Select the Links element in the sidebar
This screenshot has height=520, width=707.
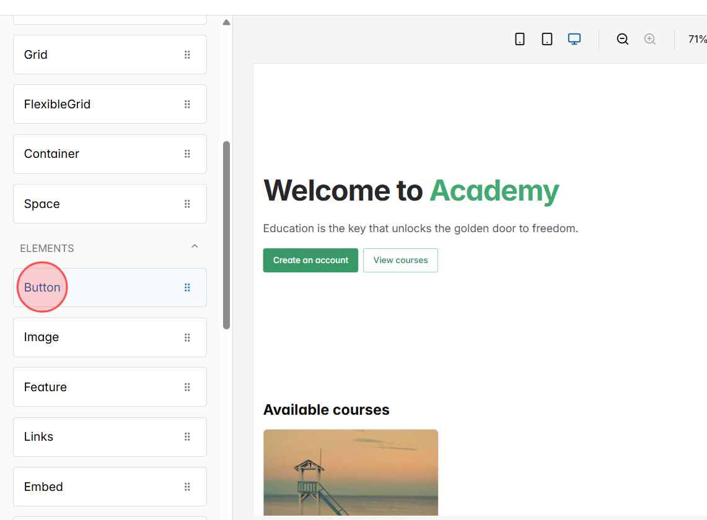point(93,436)
